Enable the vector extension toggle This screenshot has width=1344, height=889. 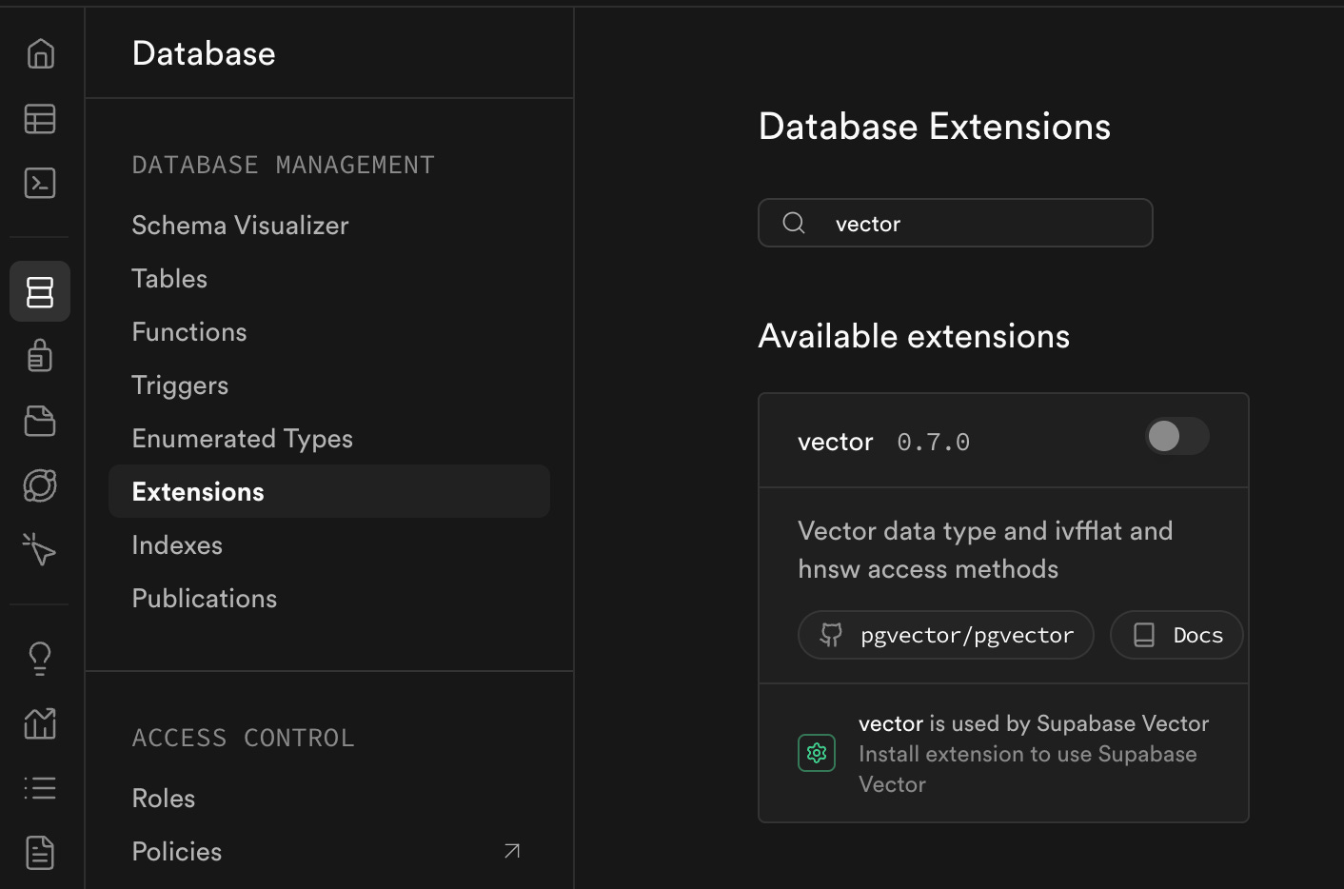[x=1176, y=436]
